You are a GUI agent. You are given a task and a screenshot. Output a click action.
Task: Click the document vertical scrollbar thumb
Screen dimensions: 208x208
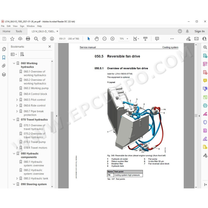(196, 116)
